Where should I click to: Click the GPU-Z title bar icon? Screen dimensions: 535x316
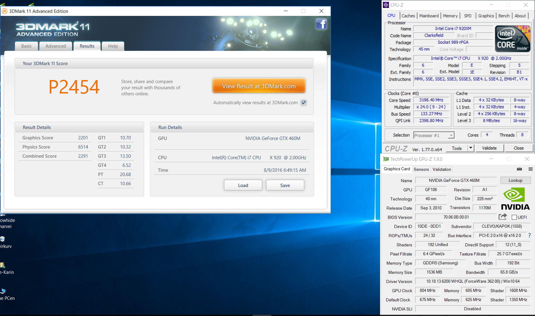386,159
